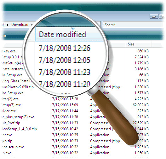Select the Download breadcrumb in address bar
The image size is (166, 159).
point(20,25)
